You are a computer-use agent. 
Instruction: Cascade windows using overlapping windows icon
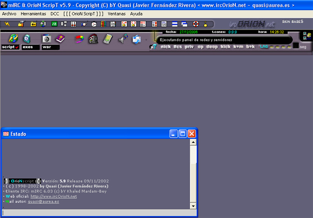tap(185, 24)
